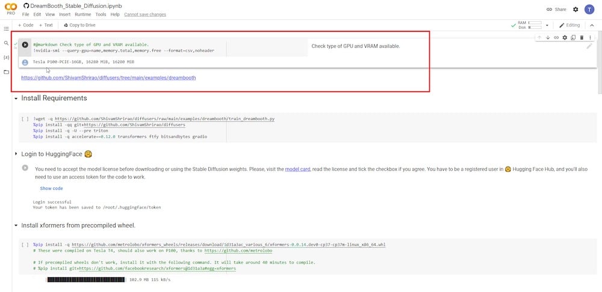Click the download progress bar 102.9 MB
This screenshot has width=602, height=292.
tap(86, 280)
